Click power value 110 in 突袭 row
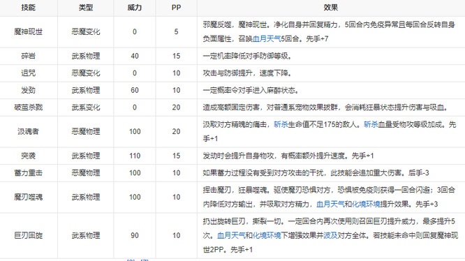The image size is (465, 261). pos(135,156)
